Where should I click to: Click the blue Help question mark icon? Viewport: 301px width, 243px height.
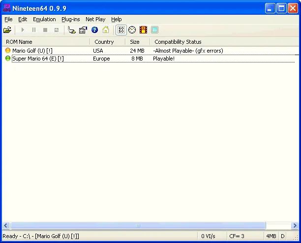(94, 30)
